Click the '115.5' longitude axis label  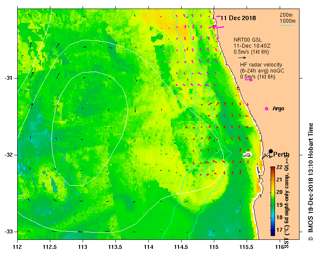(x=247, y=247)
